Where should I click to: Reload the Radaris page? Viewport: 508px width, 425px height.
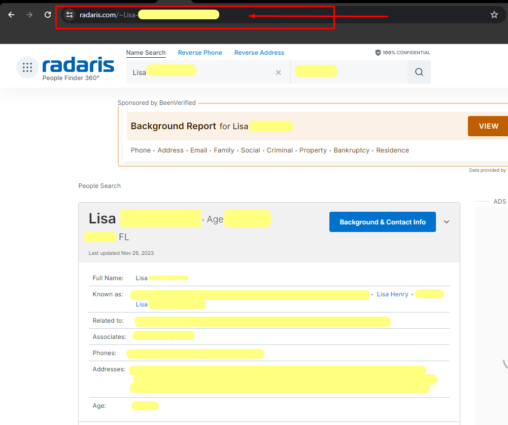click(48, 15)
